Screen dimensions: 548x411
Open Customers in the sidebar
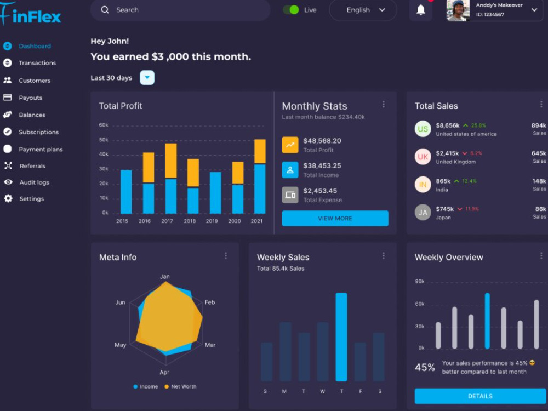pyautogui.click(x=35, y=81)
